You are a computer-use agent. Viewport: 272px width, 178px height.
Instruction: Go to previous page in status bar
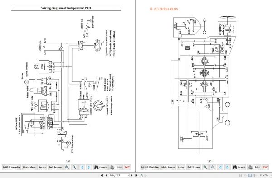106,175
